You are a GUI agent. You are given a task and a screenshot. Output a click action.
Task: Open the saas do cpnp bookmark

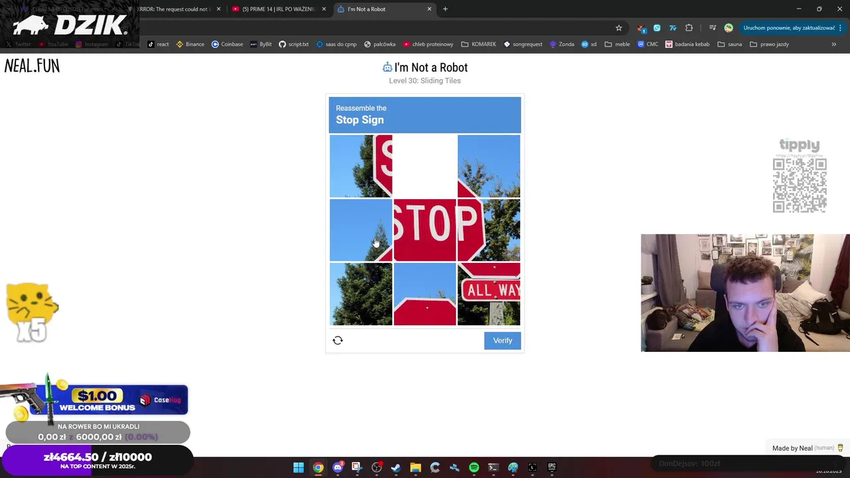[337, 44]
